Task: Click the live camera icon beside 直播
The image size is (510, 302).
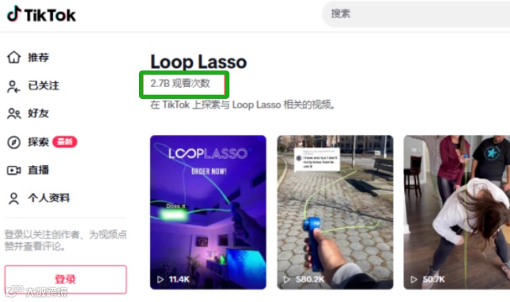Action: click(14, 170)
